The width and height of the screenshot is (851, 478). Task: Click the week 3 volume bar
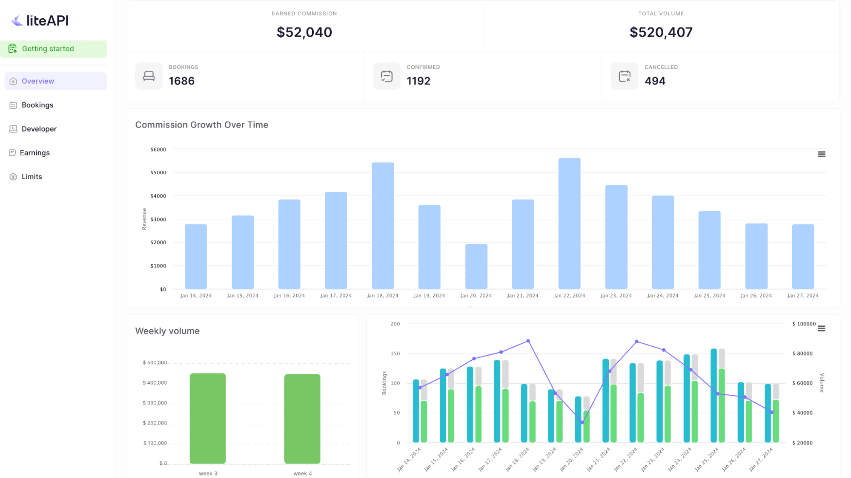coord(208,419)
